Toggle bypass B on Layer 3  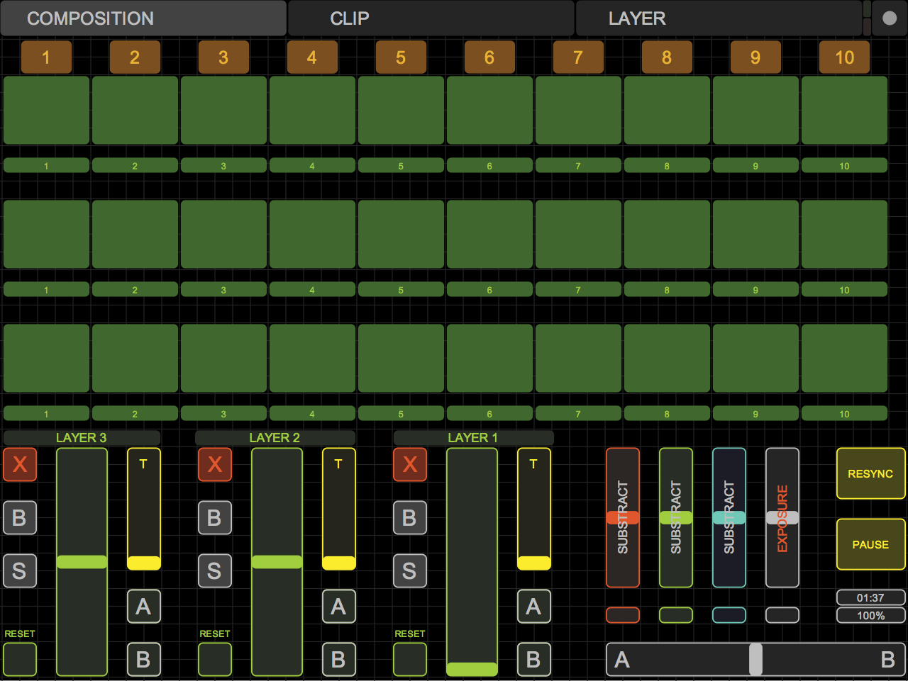20,518
